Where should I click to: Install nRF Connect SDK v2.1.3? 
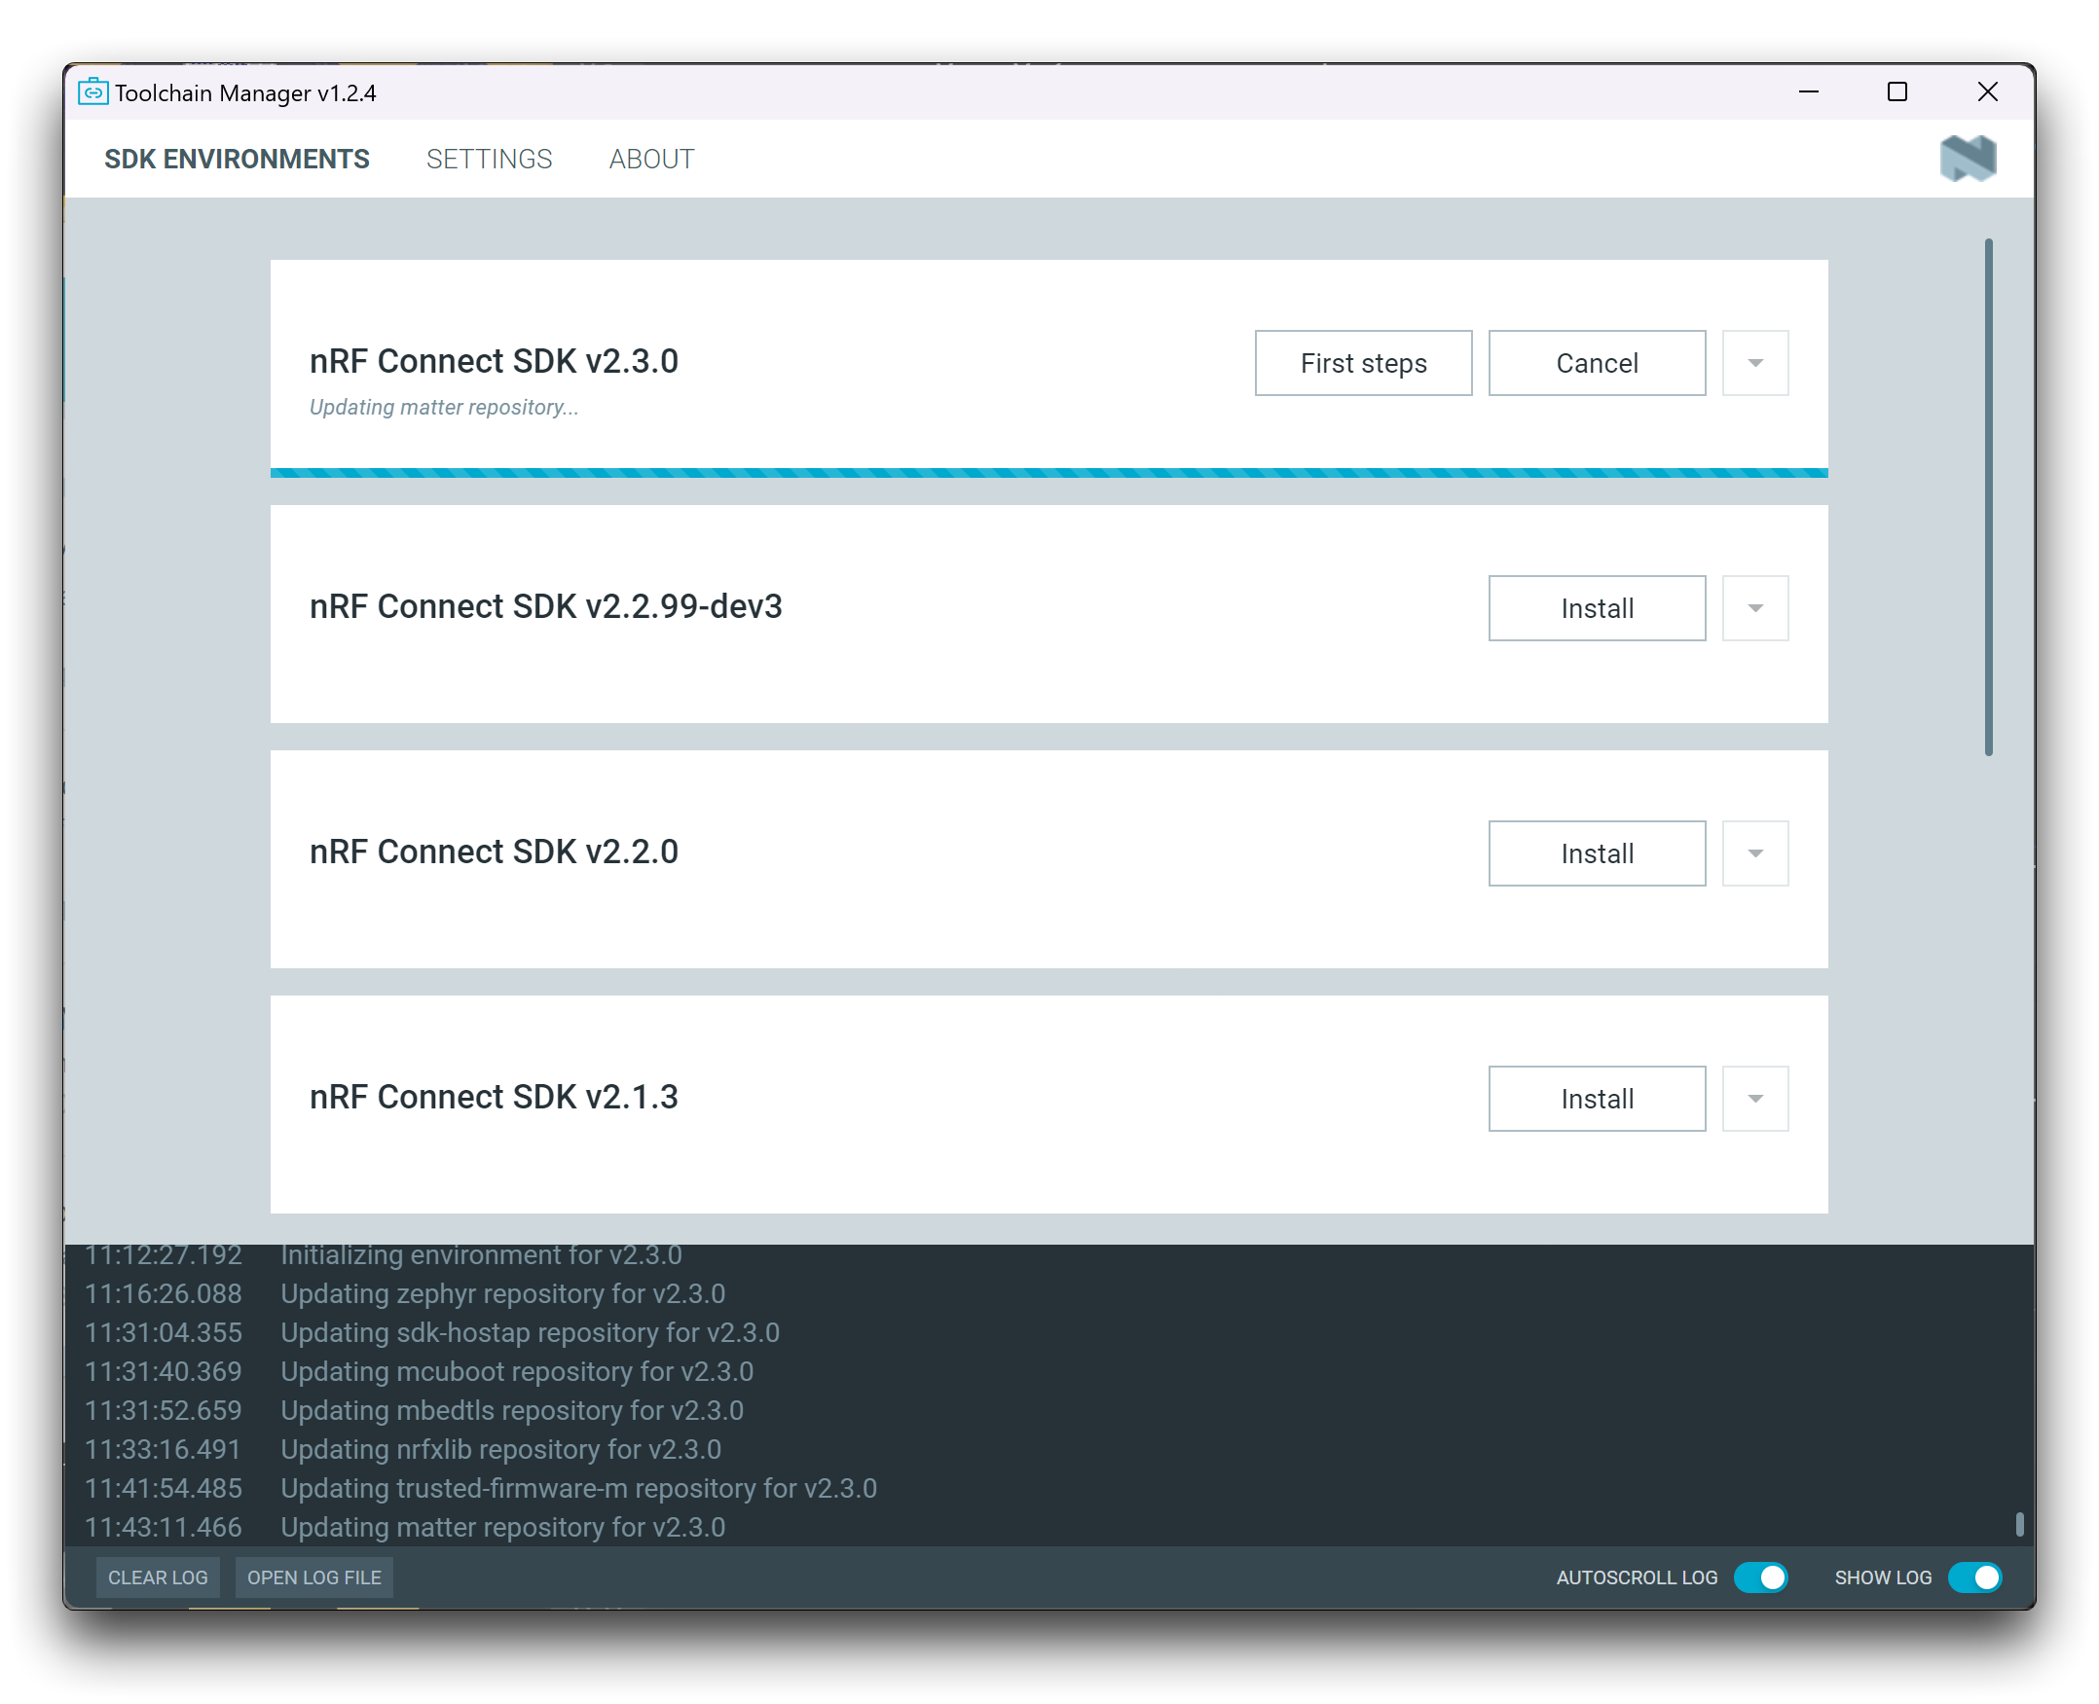pyautogui.click(x=1597, y=1100)
